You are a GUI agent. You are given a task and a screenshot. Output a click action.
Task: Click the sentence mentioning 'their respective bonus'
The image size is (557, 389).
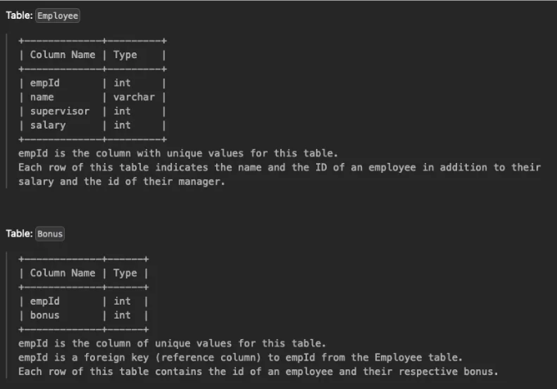point(258,372)
